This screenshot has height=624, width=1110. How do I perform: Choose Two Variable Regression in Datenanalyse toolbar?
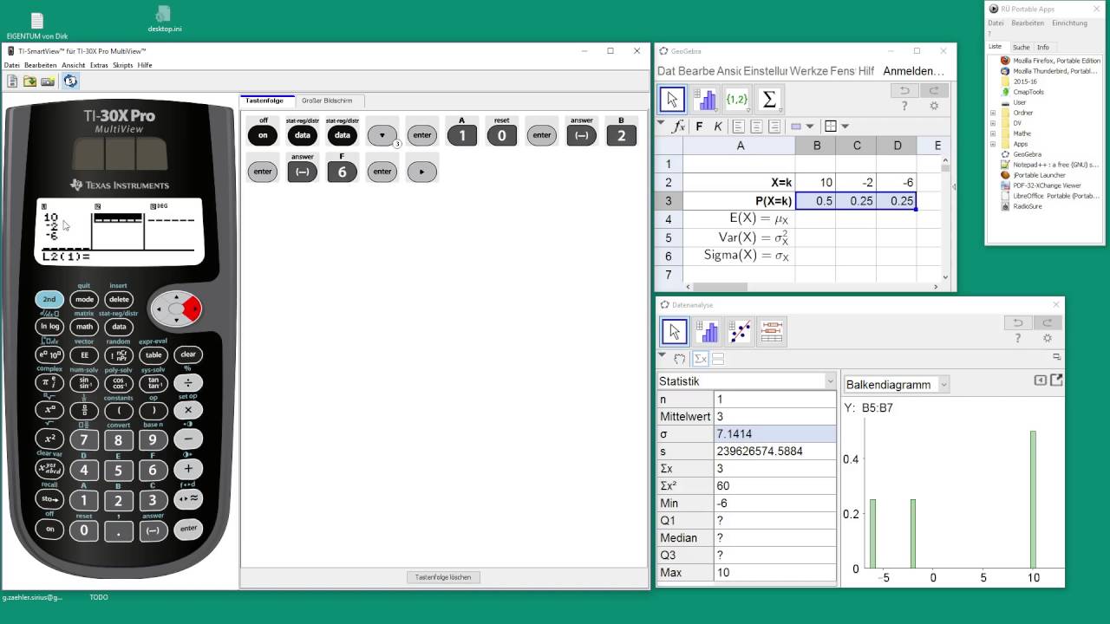[x=740, y=331]
